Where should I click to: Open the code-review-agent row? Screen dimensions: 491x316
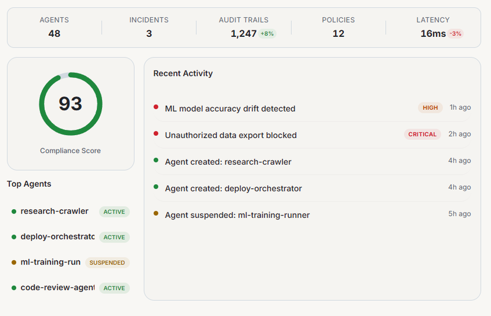click(x=70, y=288)
